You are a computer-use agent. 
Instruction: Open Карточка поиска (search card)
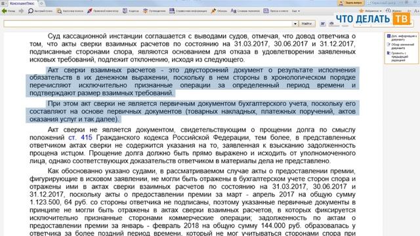point(70,11)
